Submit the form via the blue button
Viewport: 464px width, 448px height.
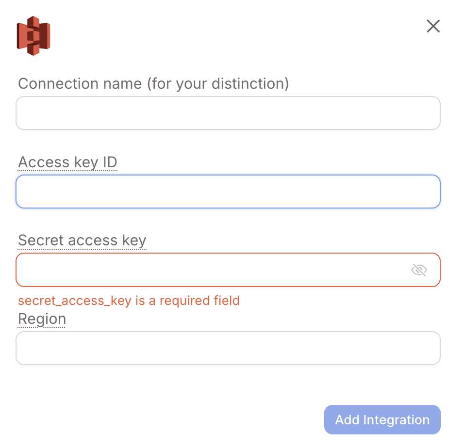(x=382, y=419)
